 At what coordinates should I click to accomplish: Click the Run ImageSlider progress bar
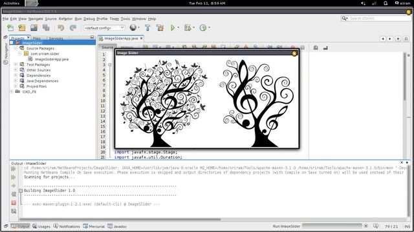click(332, 226)
